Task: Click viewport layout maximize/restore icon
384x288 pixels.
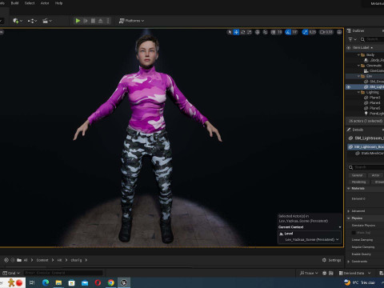Action: click(x=339, y=32)
